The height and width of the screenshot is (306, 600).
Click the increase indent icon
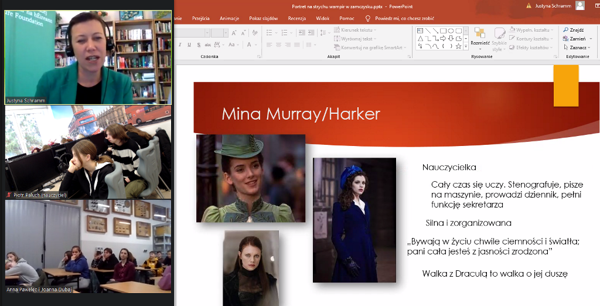(x=311, y=33)
